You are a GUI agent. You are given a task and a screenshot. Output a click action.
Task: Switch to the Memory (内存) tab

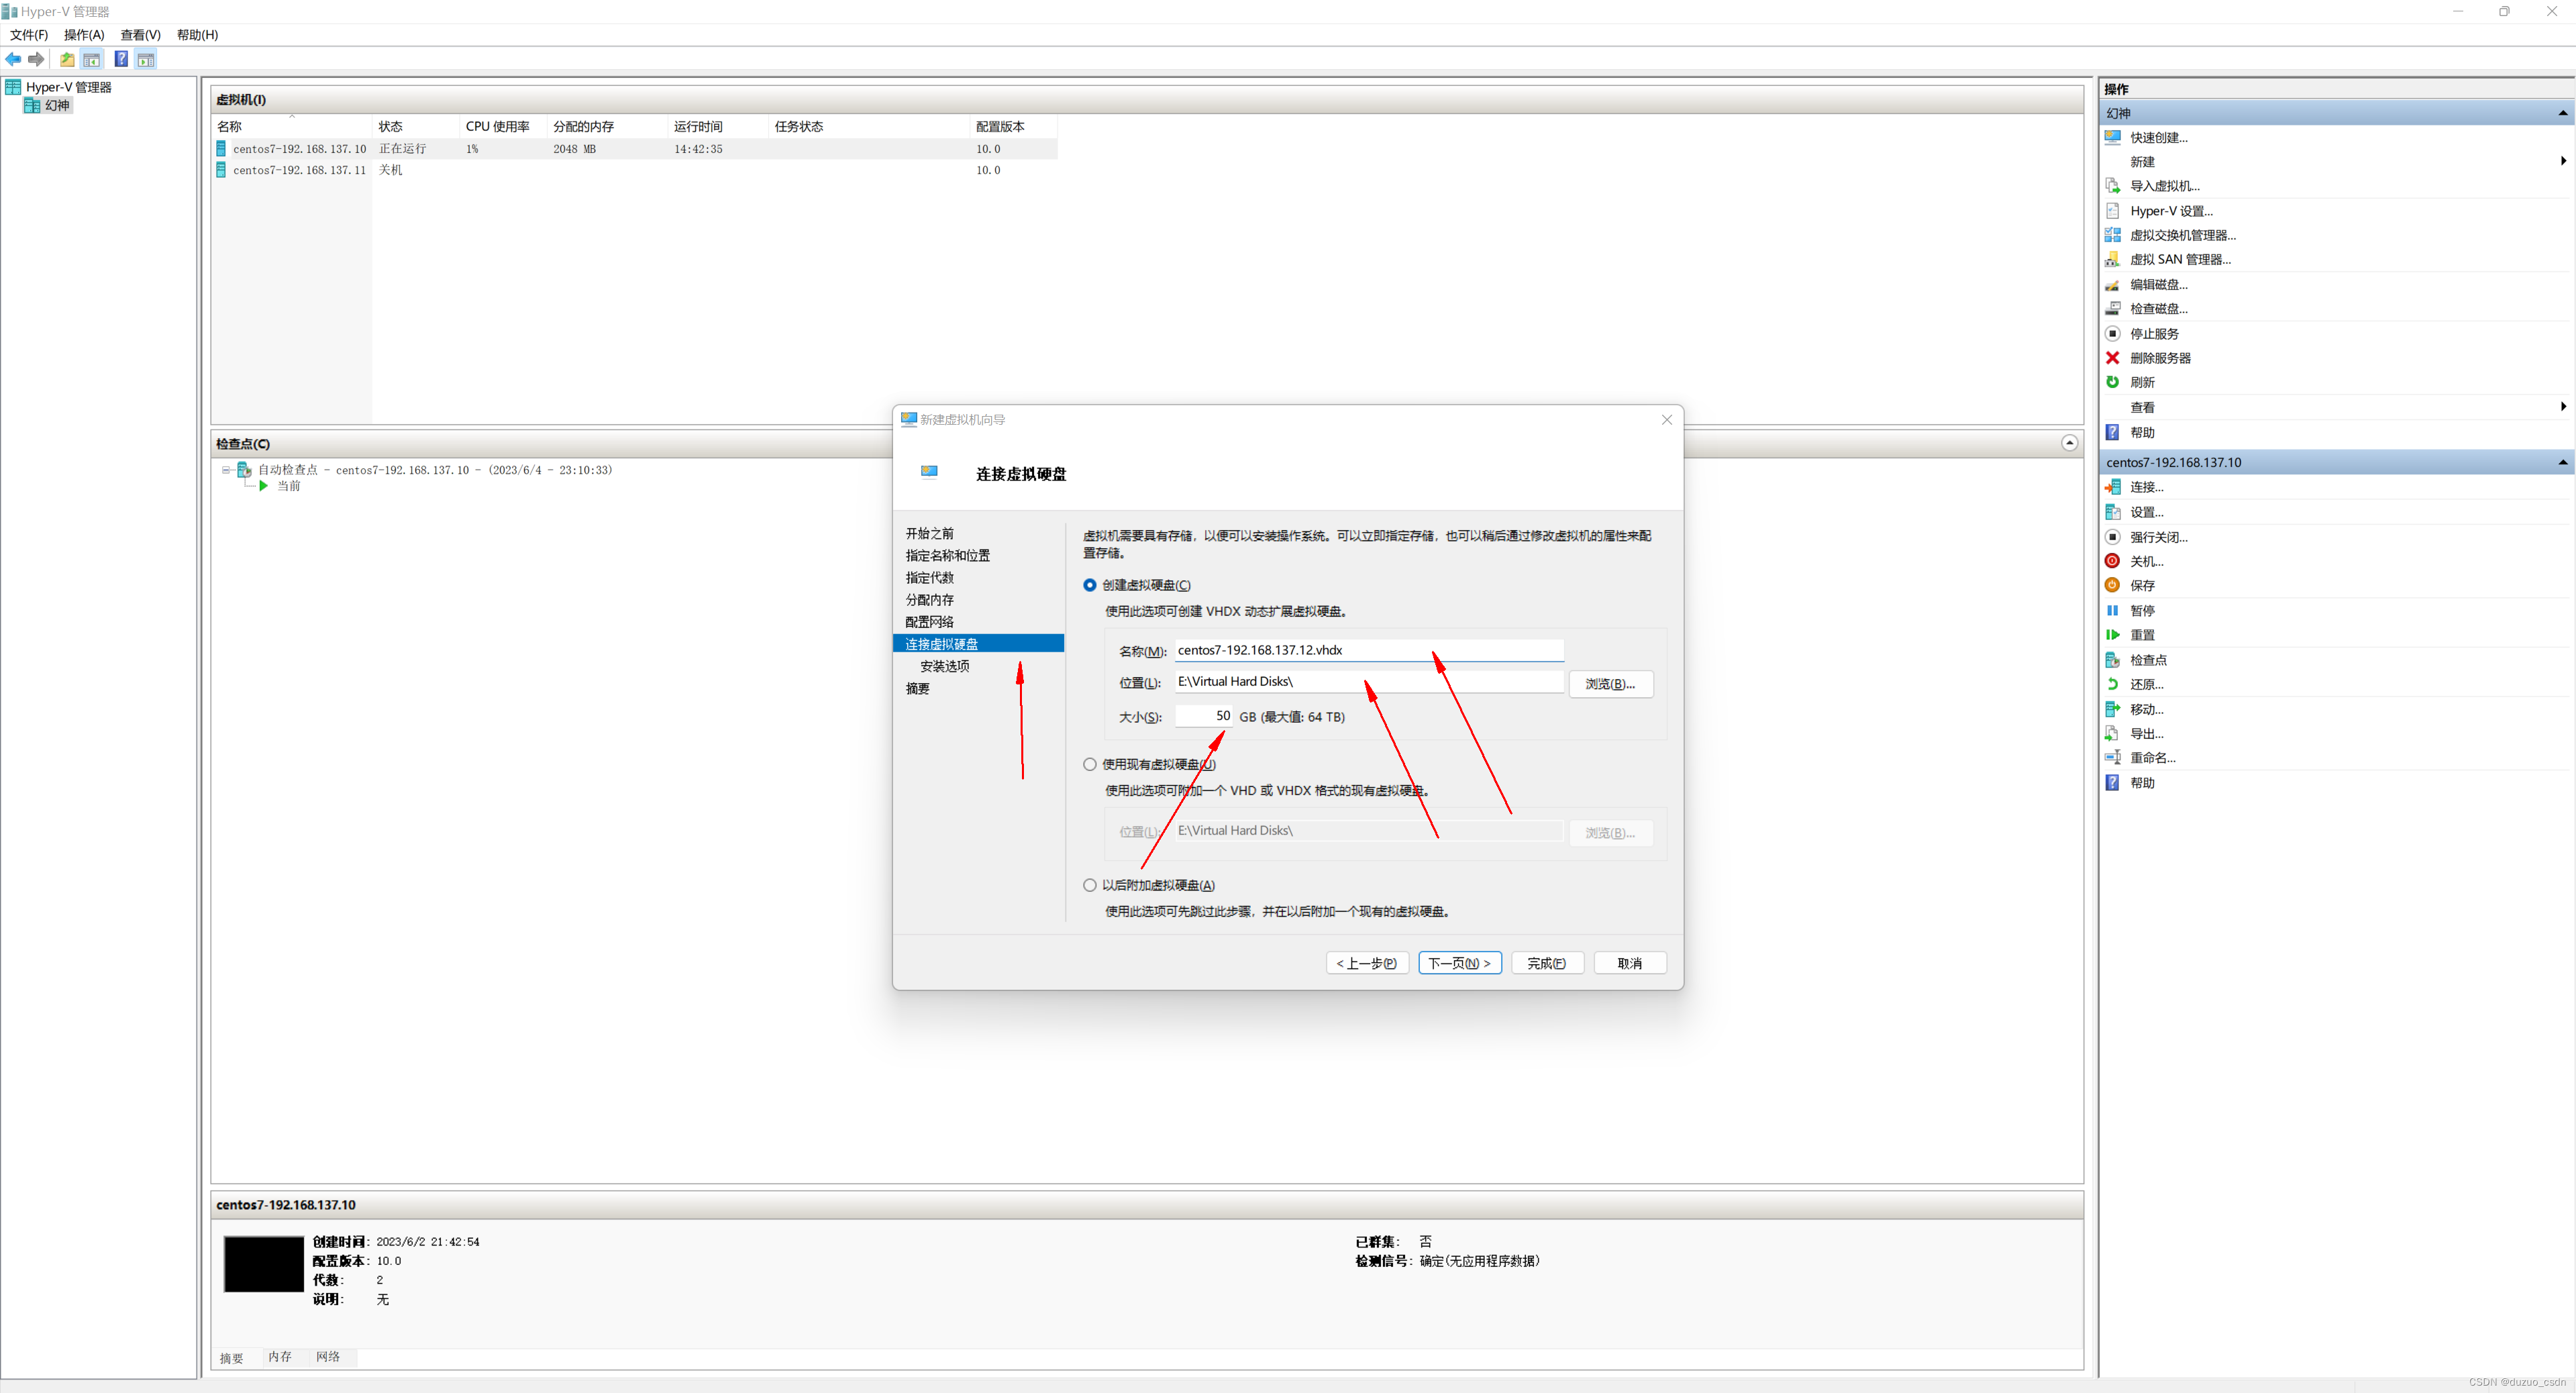(x=280, y=1357)
